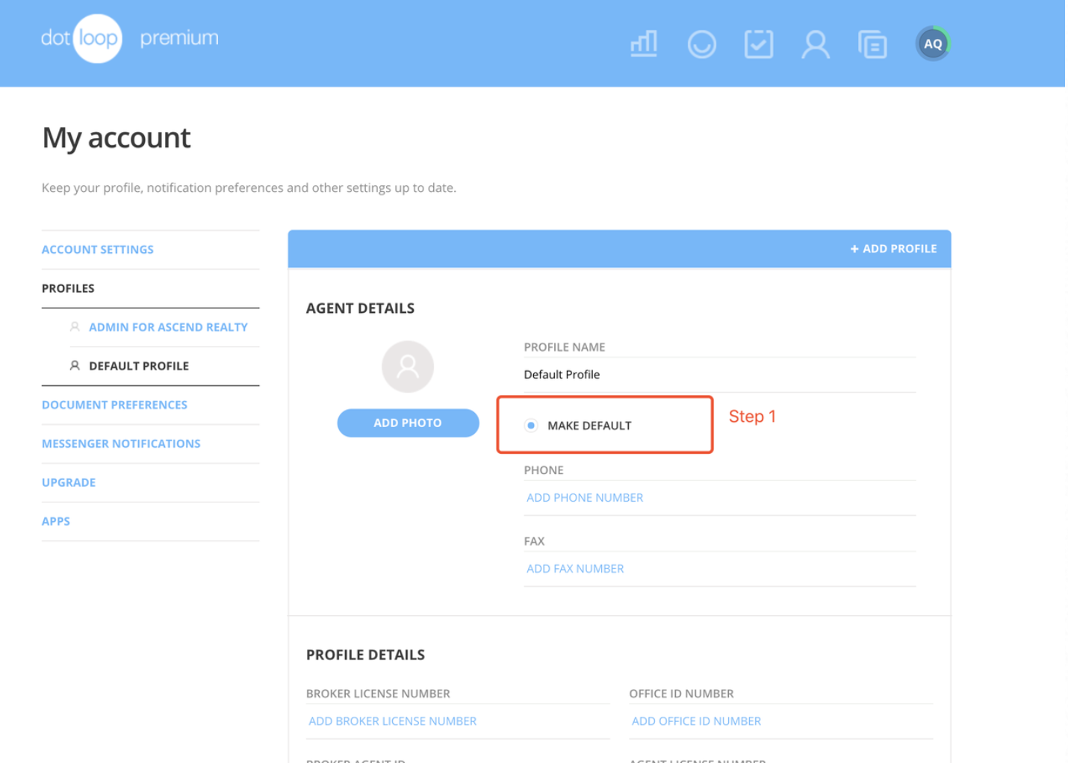Select the Profiles section
The image size is (1068, 763).
pos(68,288)
